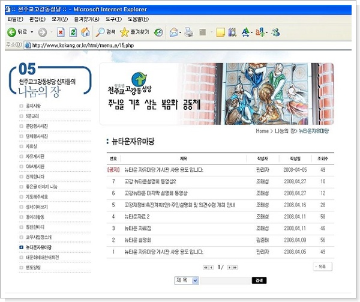
Task: Open the 편집(E) menu
Action: (37, 19)
